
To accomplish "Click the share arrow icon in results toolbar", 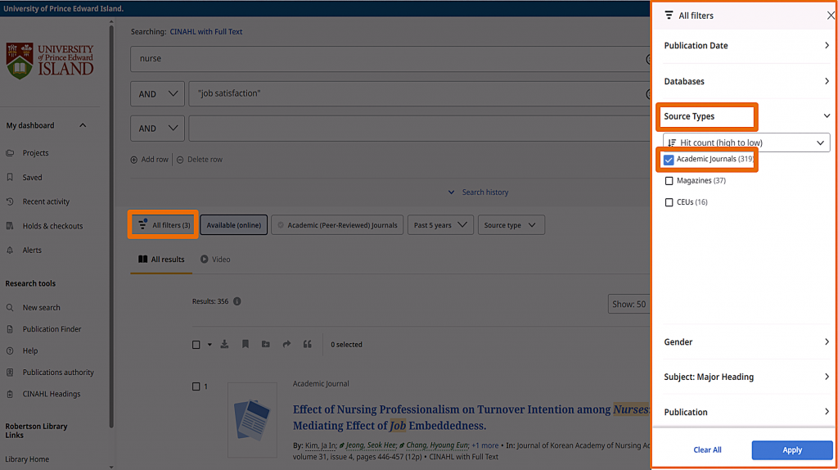I will 286,345.
